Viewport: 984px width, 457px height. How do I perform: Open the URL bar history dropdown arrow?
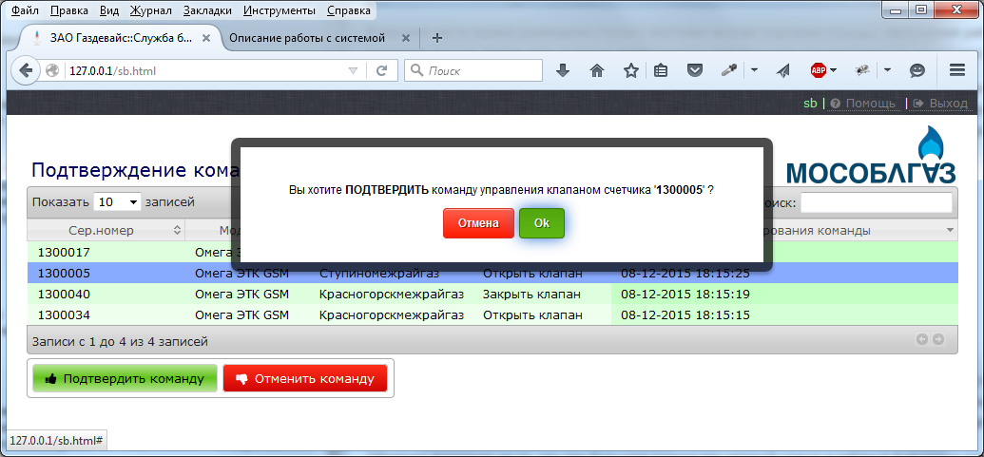click(x=353, y=70)
